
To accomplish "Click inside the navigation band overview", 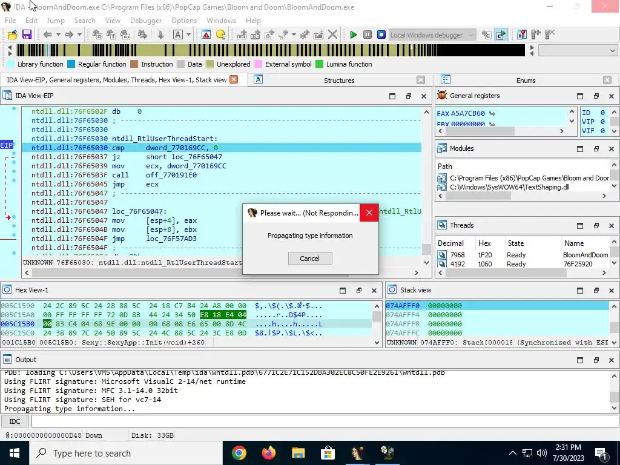I will [x=271, y=50].
